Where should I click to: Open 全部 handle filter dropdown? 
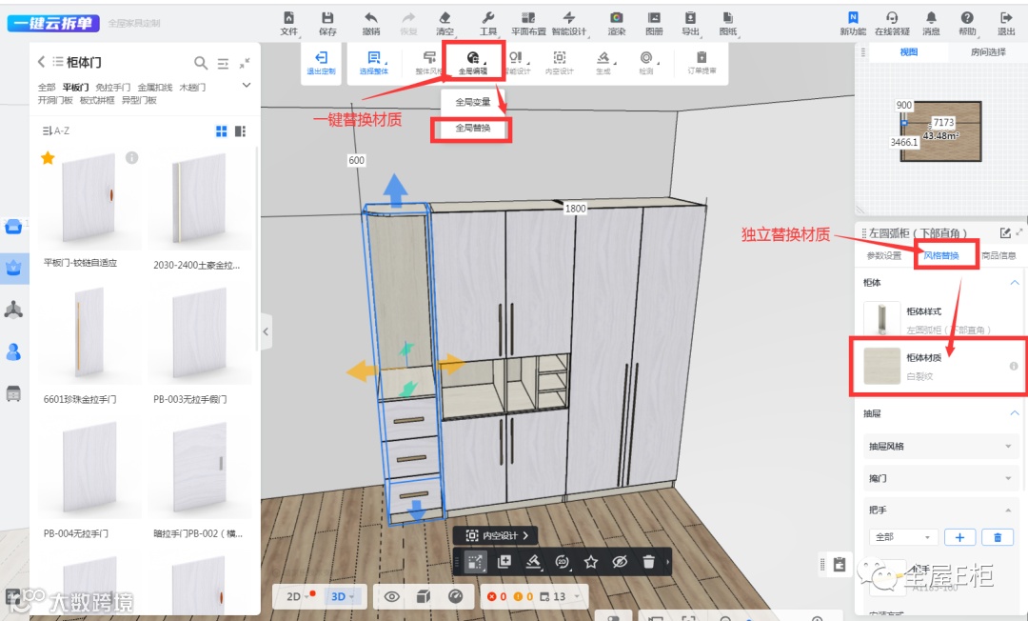[903, 537]
